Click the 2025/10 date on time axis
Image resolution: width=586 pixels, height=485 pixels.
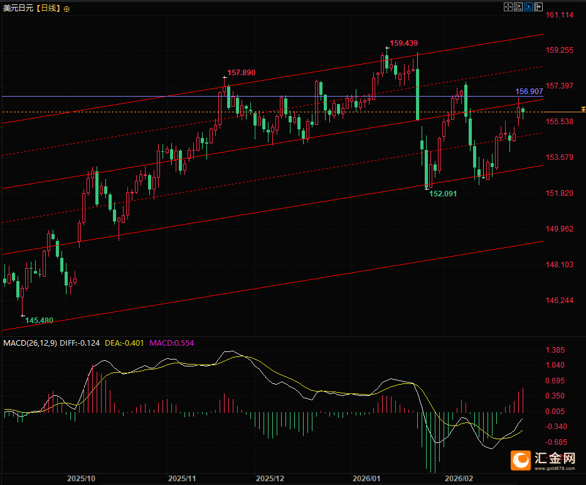[82, 478]
